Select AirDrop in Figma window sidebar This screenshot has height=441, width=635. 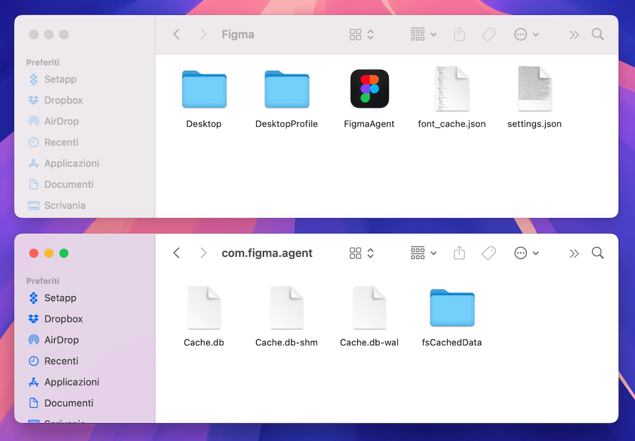tap(61, 121)
